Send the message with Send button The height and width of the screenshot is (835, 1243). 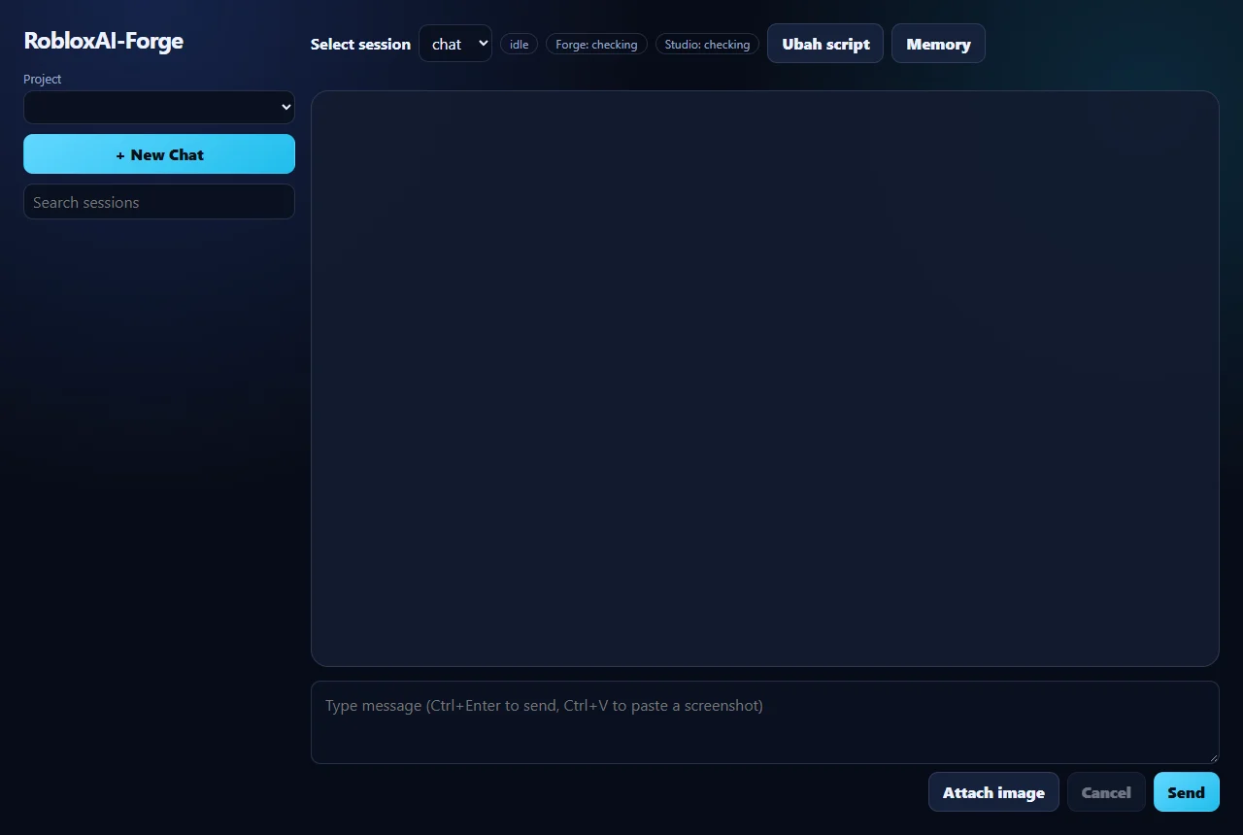[1187, 792]
